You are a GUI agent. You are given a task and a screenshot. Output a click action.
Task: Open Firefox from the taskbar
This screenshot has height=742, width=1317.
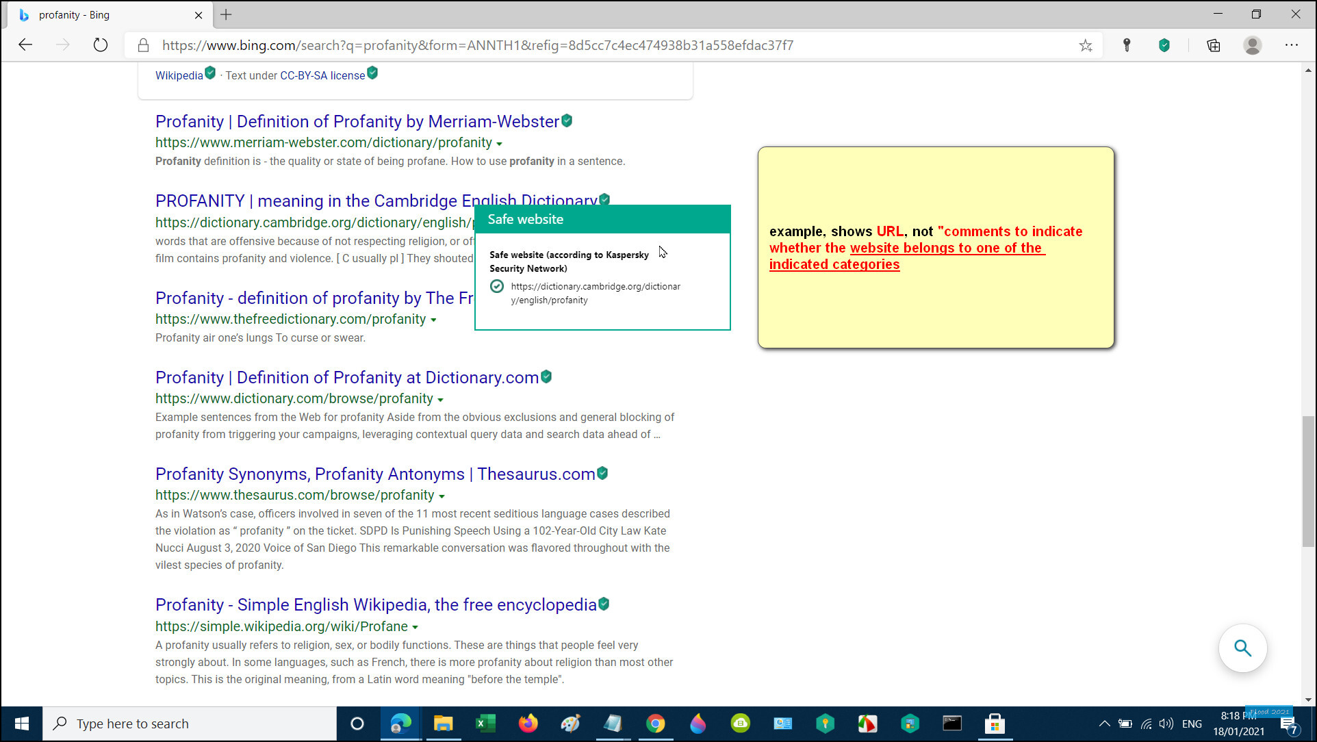tap(528, 724)
